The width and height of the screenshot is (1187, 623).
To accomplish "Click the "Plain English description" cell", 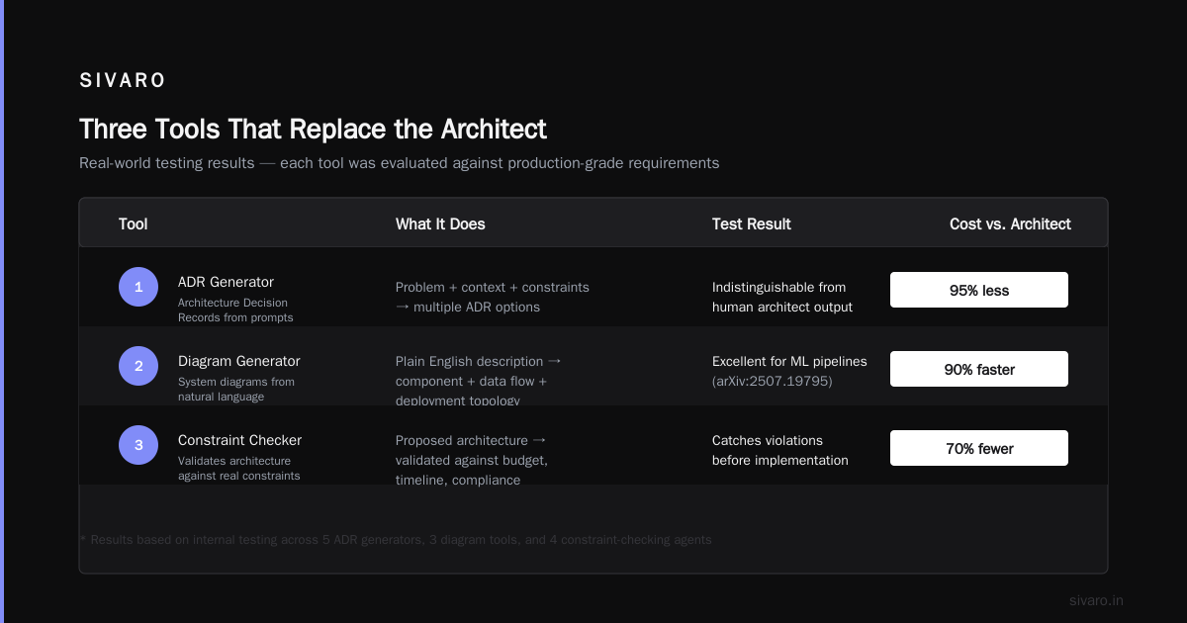I will (x=479, y=381).
